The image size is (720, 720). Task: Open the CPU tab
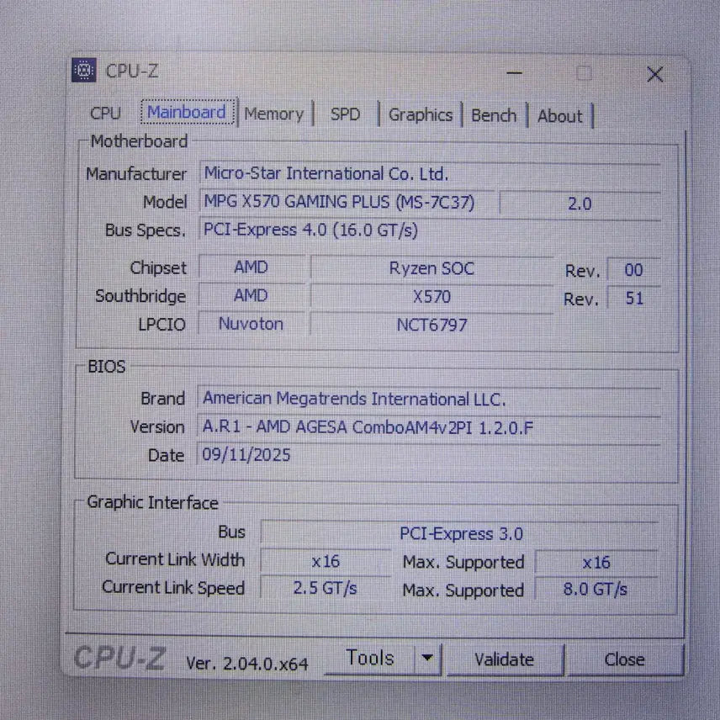pyautogui.click(x=106, y=113)
